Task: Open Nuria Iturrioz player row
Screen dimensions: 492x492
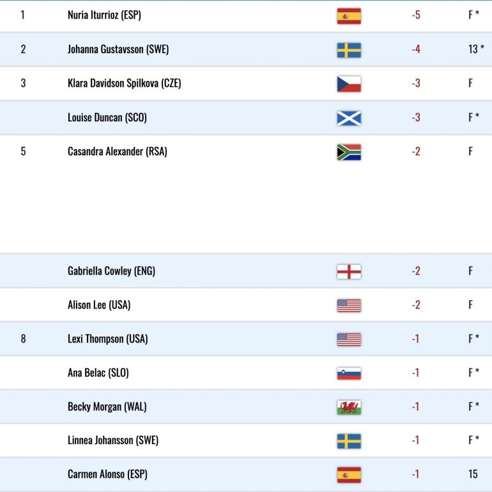Action: (246, 16)
